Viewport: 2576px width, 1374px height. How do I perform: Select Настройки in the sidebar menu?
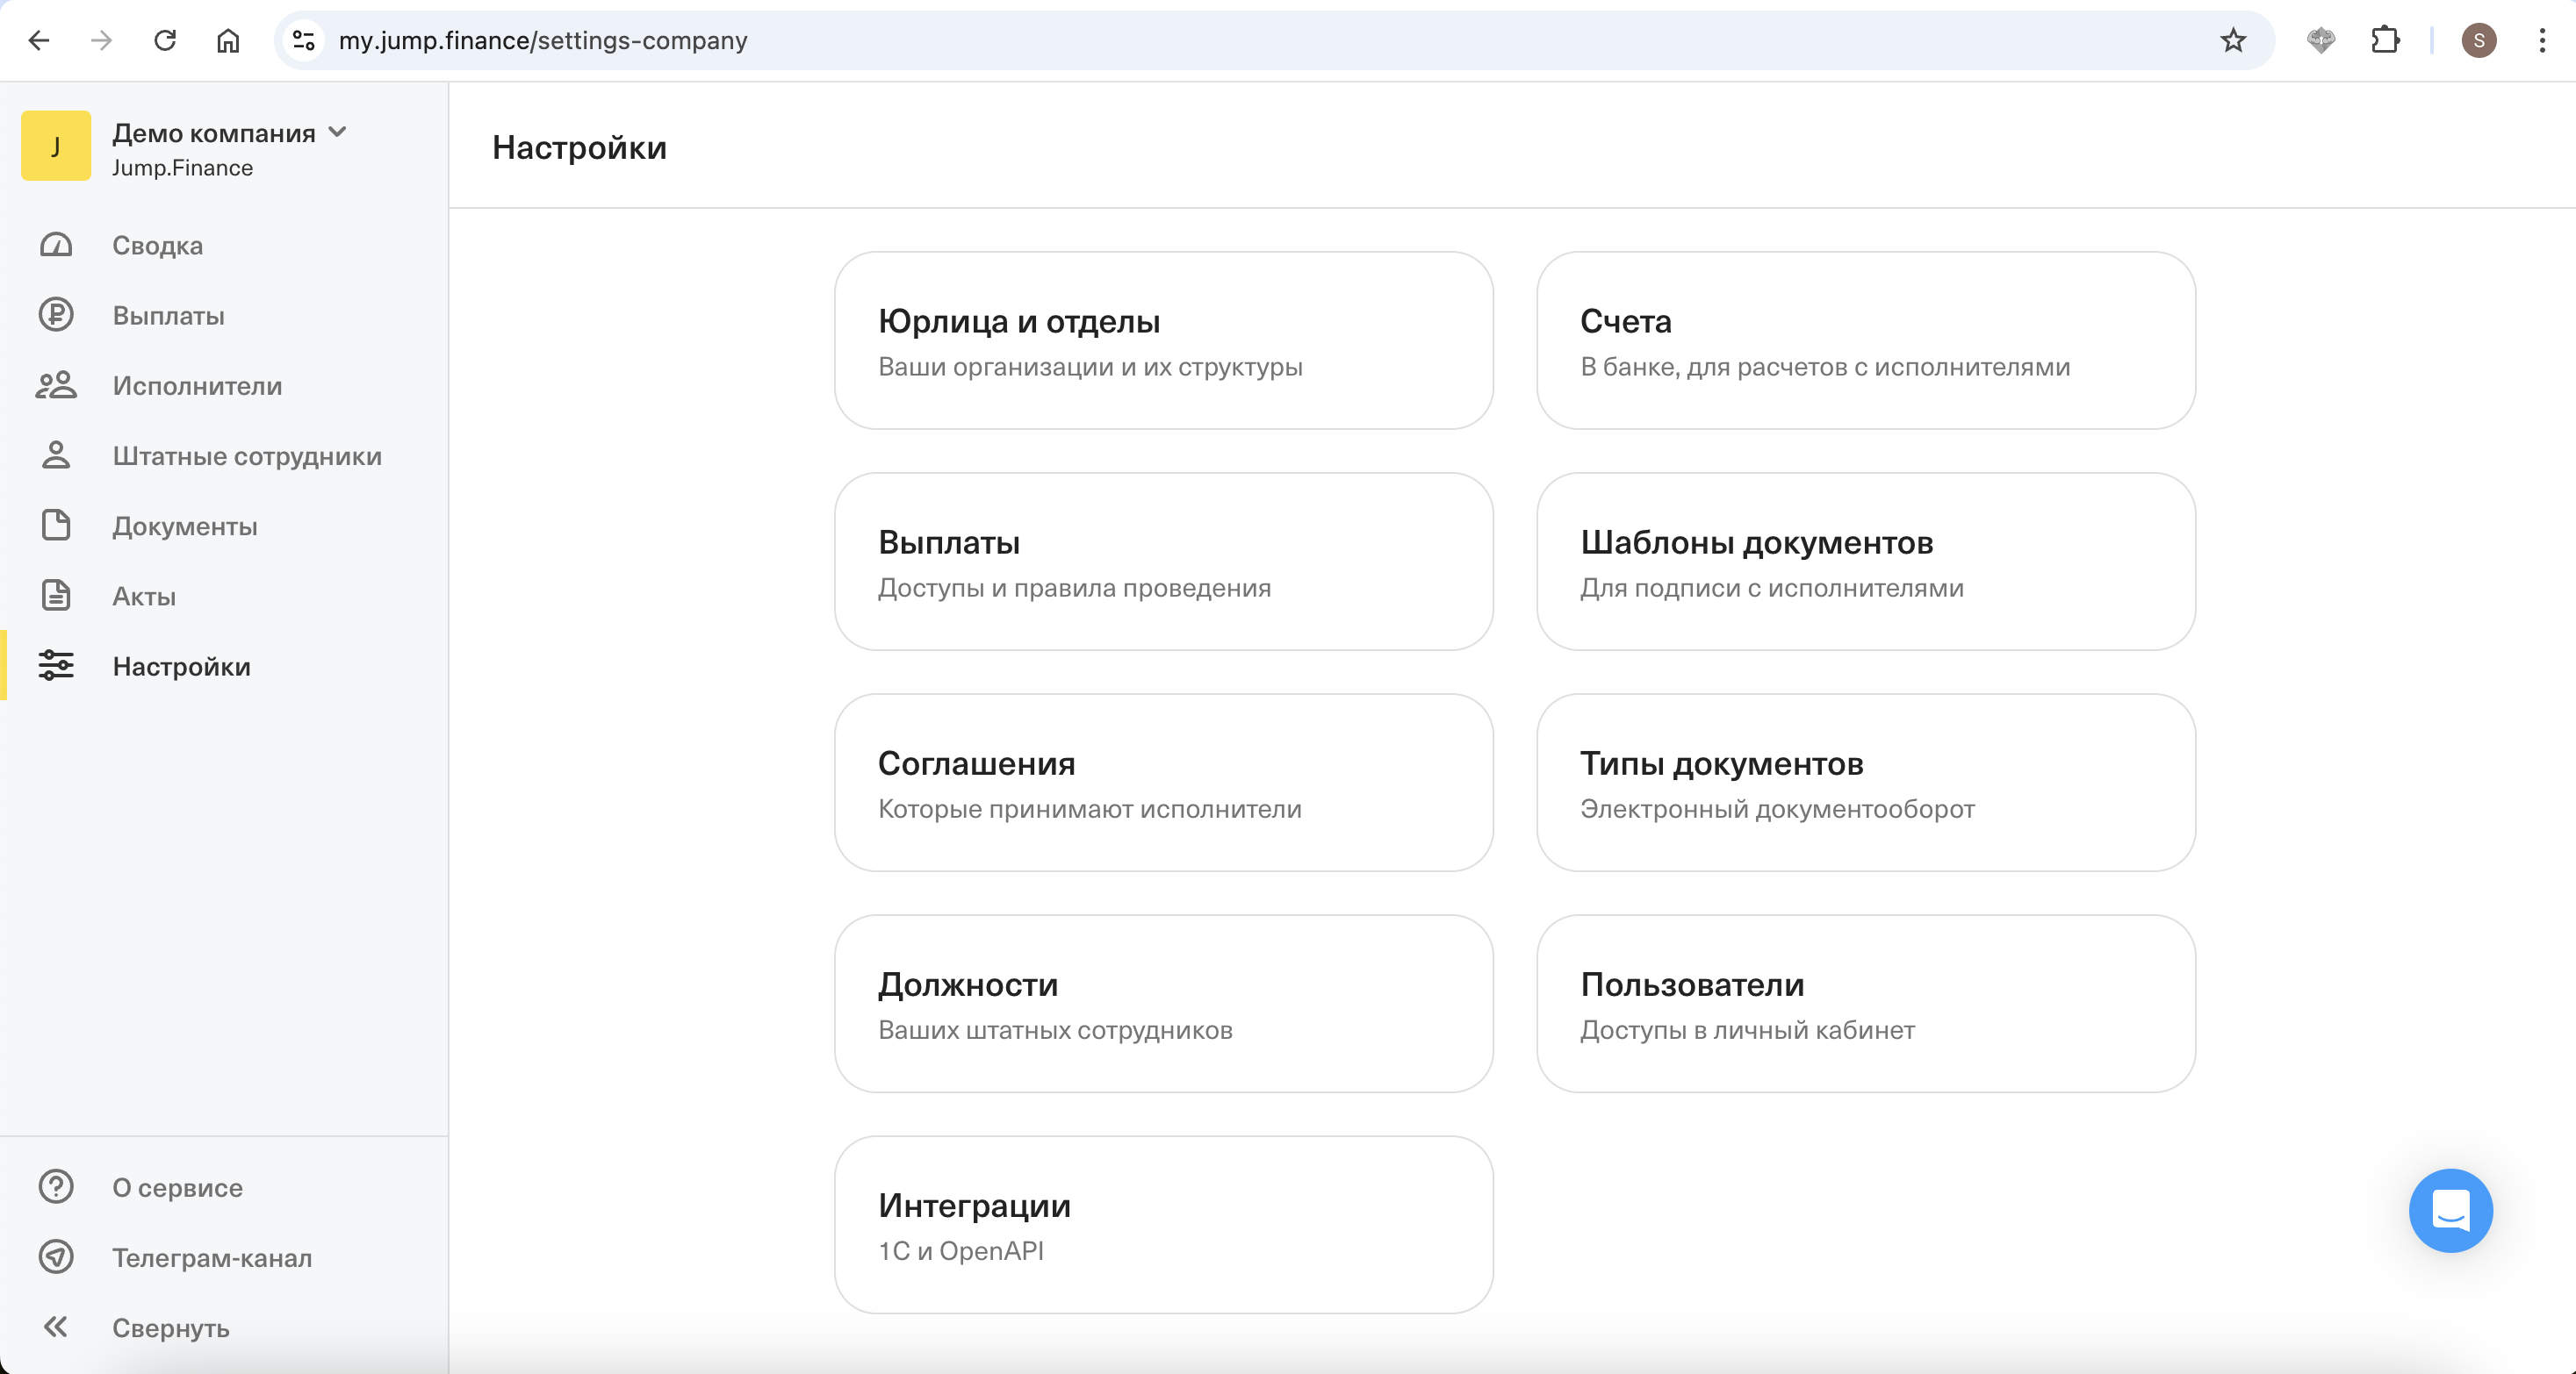click(181, 667)
